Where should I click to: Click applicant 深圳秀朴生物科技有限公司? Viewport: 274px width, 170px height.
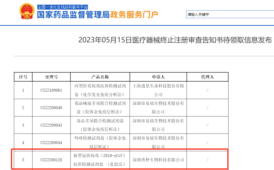click(x=158, y=160)
